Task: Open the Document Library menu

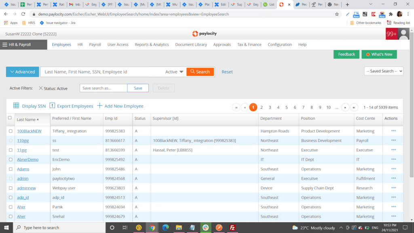Action: 191,44
